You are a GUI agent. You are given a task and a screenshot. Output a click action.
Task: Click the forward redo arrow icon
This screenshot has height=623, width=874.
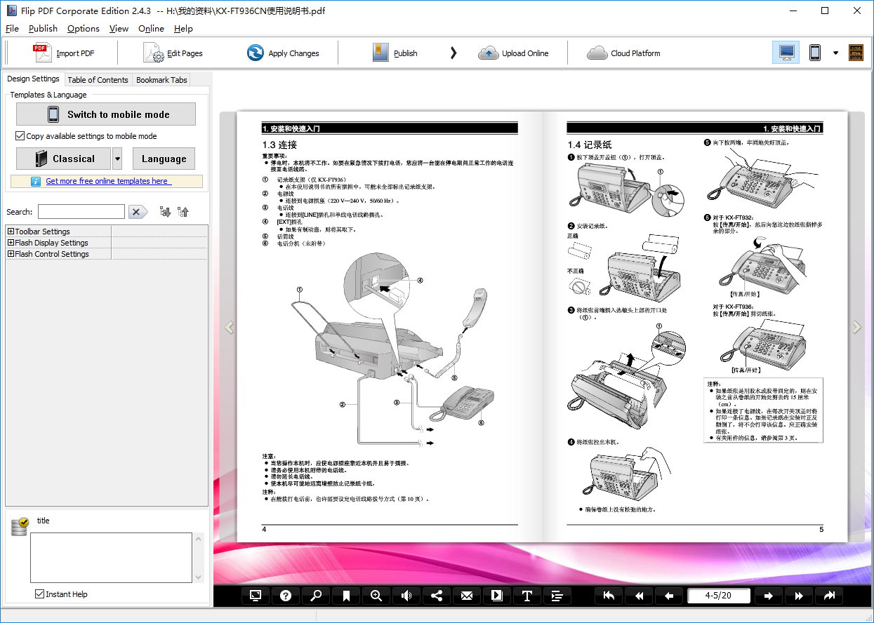tap(829, 596)
